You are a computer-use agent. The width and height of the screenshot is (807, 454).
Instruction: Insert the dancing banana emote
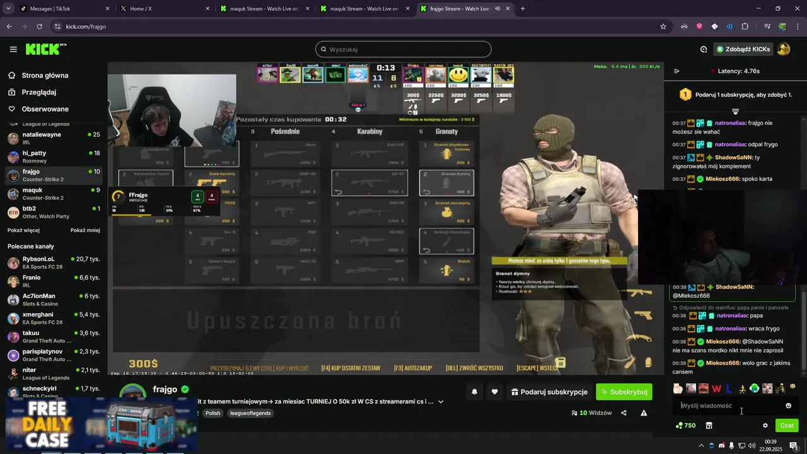point(742,388)
